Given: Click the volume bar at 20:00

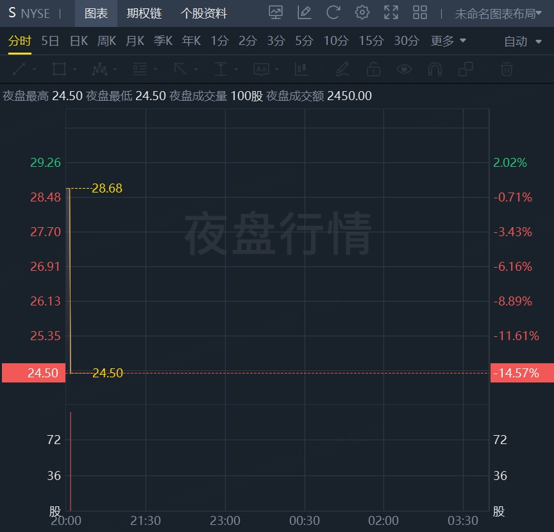Looking at the screenshot, I should click(71, 461).
